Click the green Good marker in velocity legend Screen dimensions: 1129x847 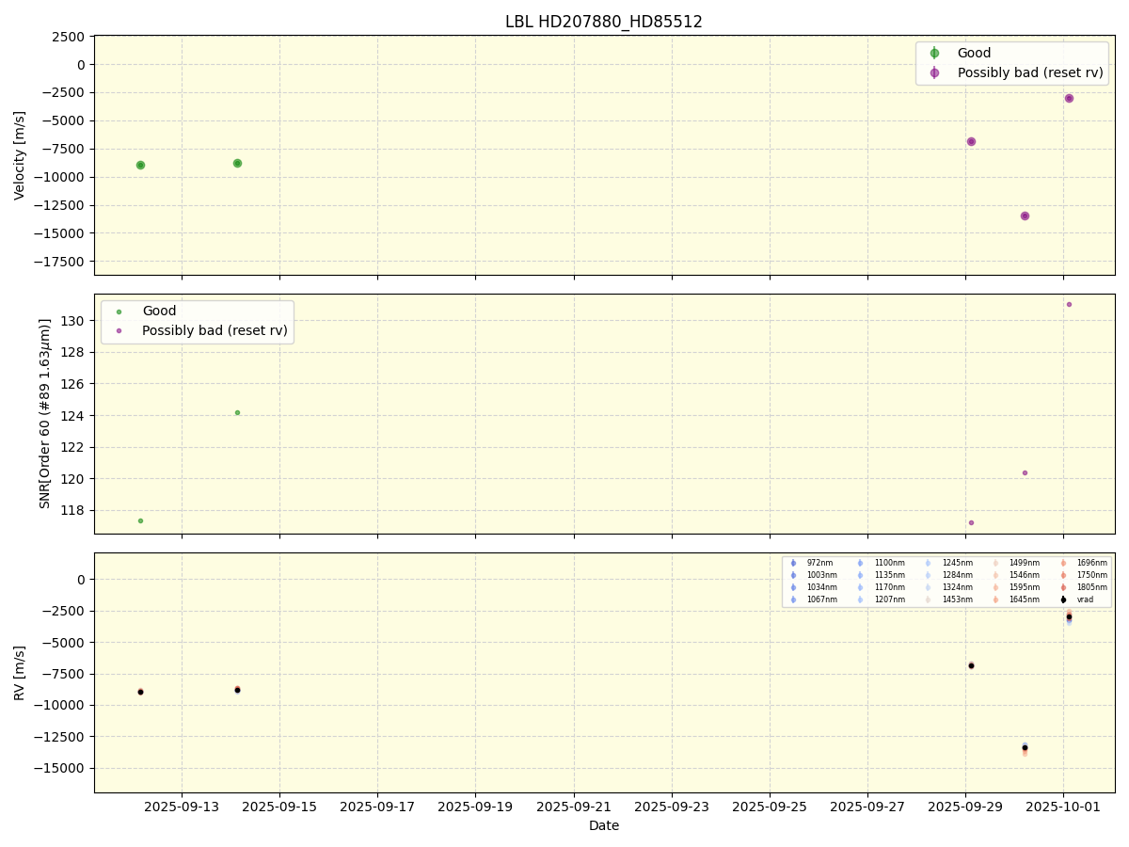pos(934,54)
